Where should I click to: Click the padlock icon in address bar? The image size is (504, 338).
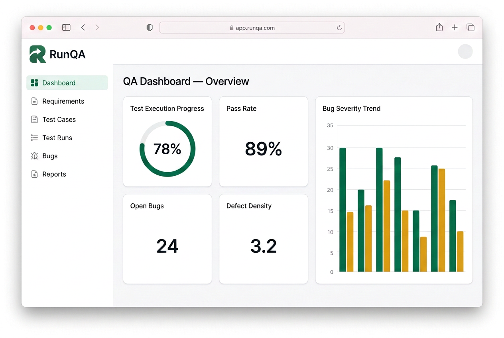[231, 28]
